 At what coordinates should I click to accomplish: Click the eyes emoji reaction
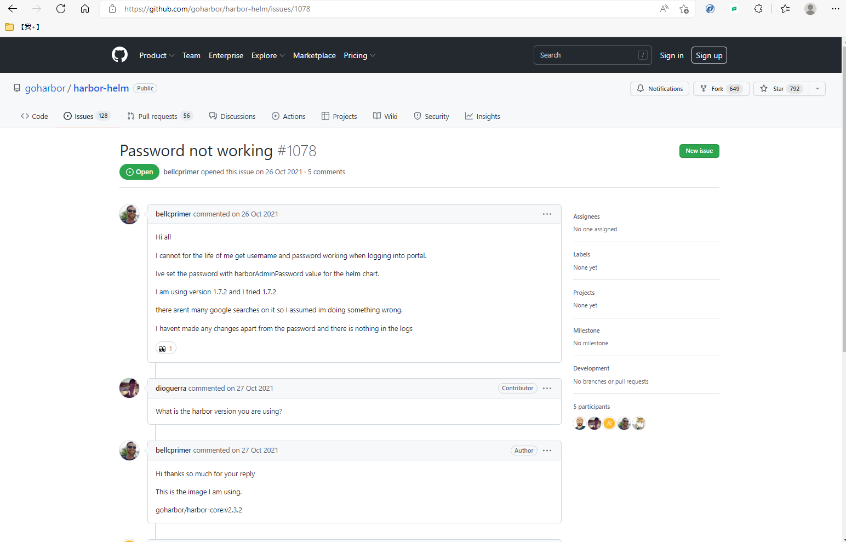click(166, 349)
